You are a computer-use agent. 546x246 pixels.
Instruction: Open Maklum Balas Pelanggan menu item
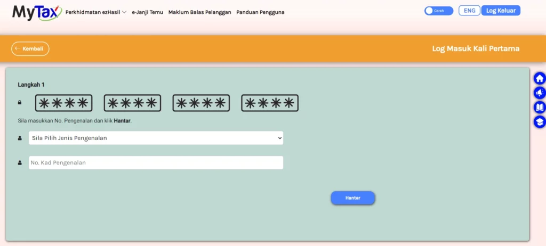pos(199,12)
